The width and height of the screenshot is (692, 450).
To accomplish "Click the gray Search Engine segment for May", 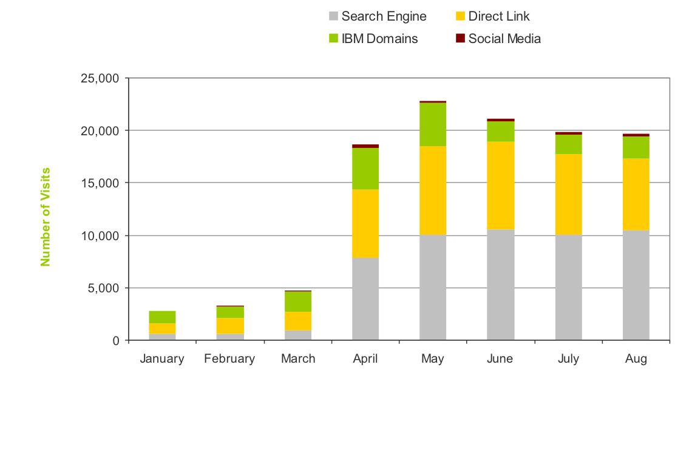I will click(433, 287).
